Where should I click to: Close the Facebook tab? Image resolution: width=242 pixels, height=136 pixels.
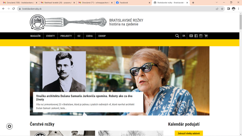(149, 3)
